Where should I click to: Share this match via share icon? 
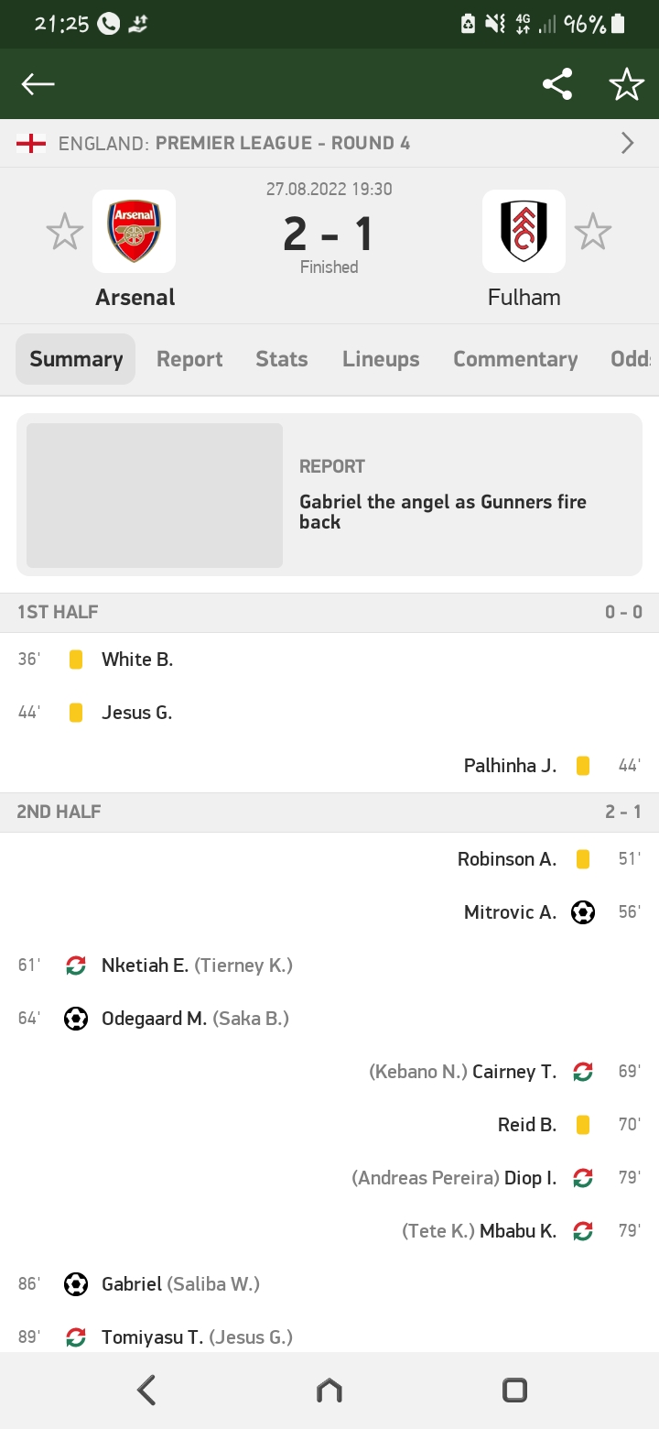[x=556, y=84]
